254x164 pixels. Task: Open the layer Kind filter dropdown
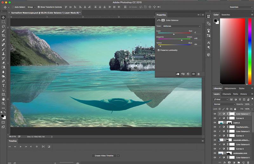point(221,99)
